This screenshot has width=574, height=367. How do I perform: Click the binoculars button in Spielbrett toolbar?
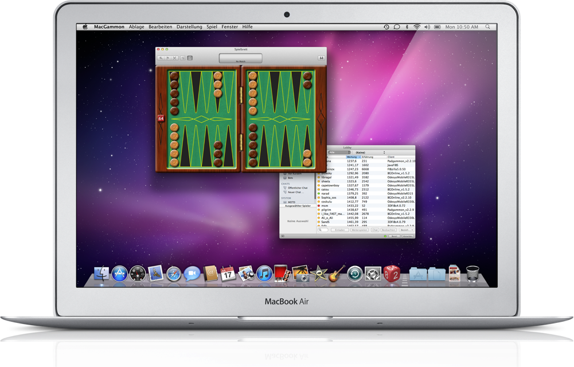point(322,58)
